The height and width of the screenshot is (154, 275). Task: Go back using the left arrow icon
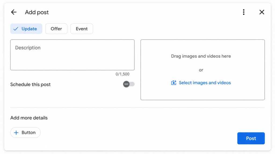pos(14,12)
